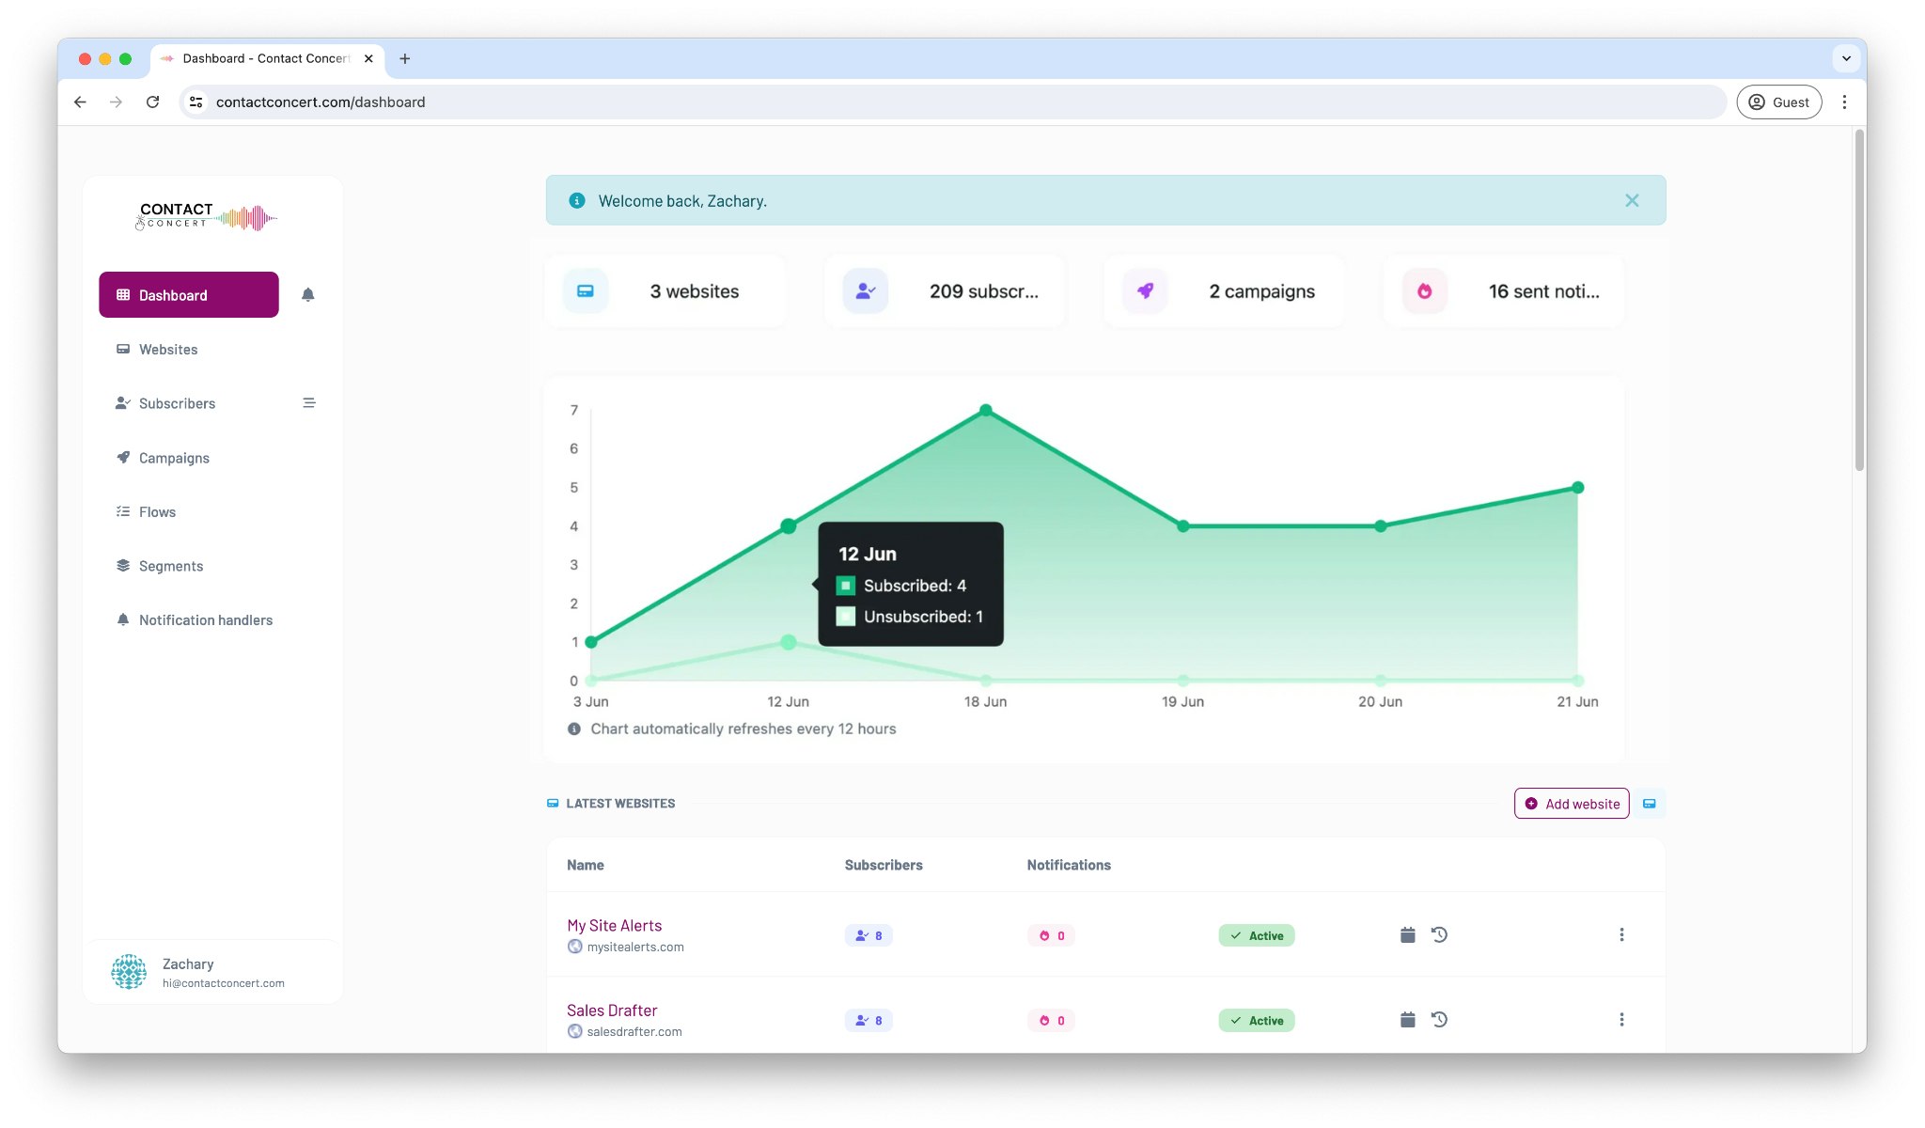
Task: Click the websites list icon beside Add website
Action: [1650, 804]
